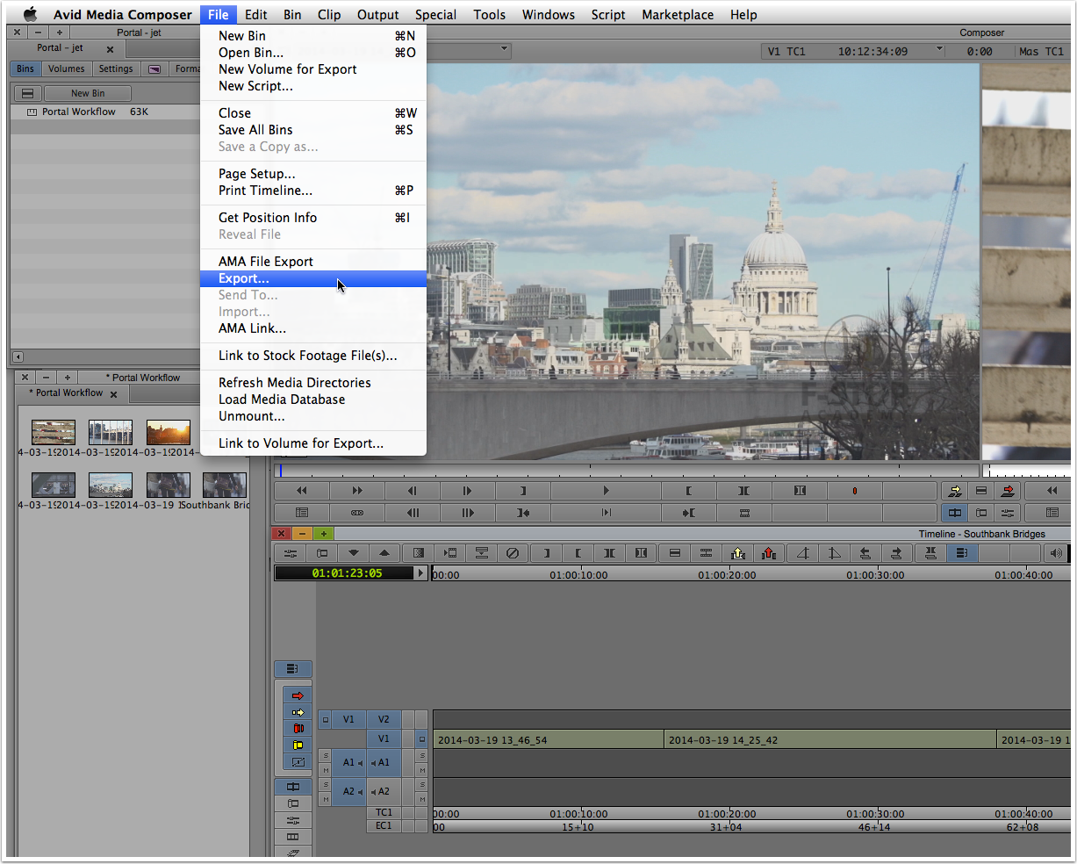Select Export... in the File menu
The width and height of the screenshot is (1077, 864).
point(313,278)
